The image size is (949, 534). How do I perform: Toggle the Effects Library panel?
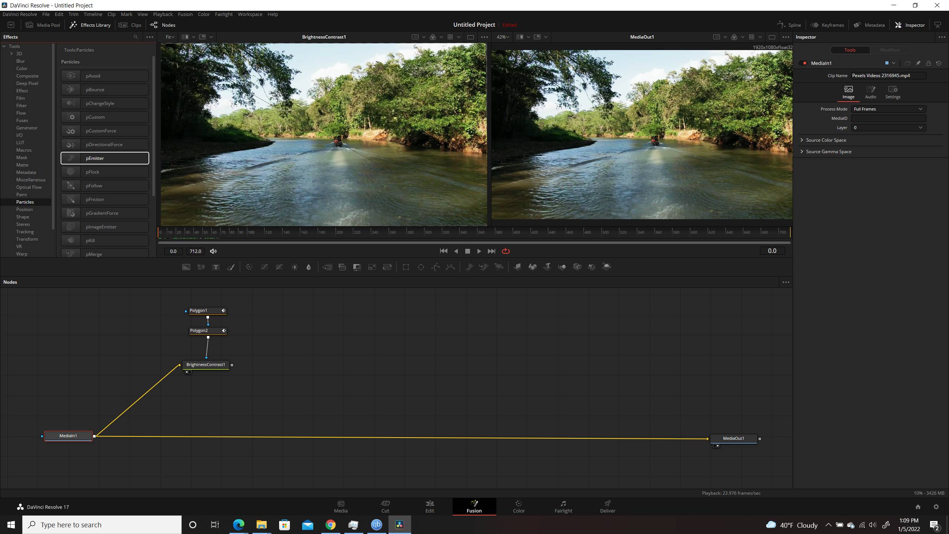tap(90, 25)
